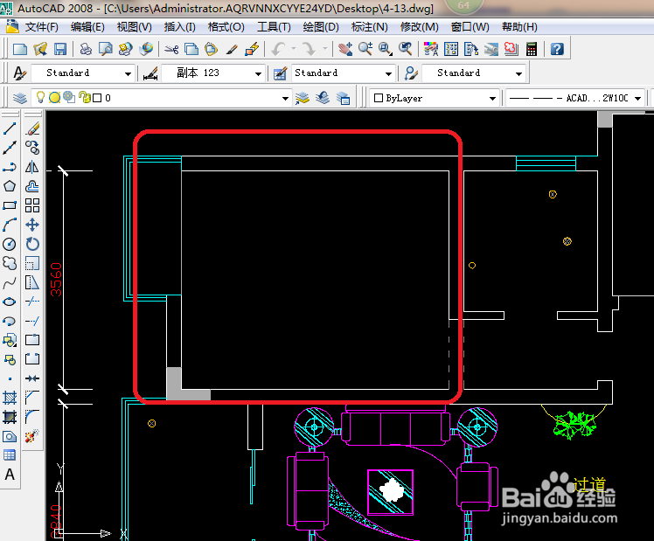This screenshot has width=654, height=541.
Task: Toggle layer 0 viewport freeze icon
Action: point(69,98)
